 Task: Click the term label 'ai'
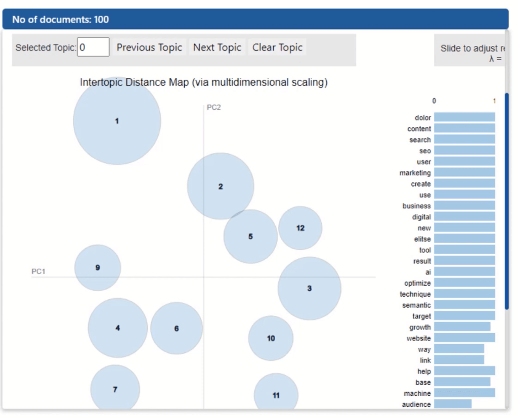tap(428, 272)
